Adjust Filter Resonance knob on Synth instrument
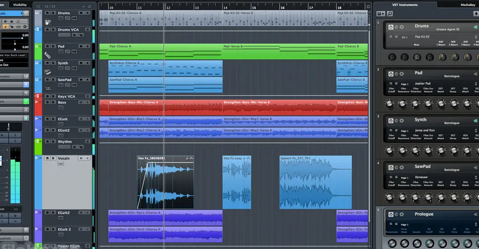This screenshot has width=479, height=249. point(403,151)
